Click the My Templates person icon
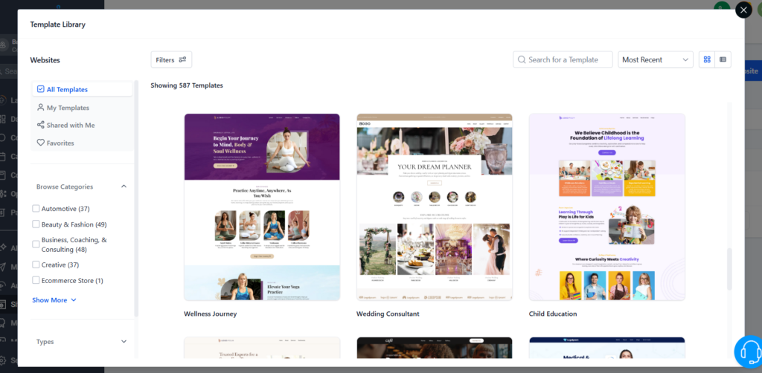762x373 pixels. 41,107
